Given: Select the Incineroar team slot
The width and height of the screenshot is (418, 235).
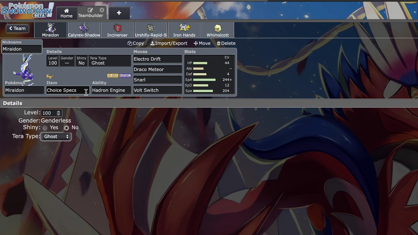Looking at the screenshot, I should (x=117, y=30).
